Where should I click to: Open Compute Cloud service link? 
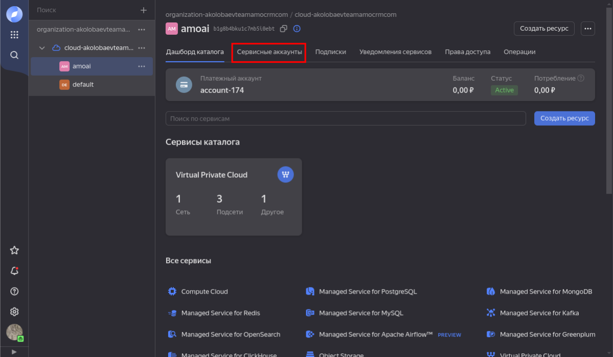[205, 292]
